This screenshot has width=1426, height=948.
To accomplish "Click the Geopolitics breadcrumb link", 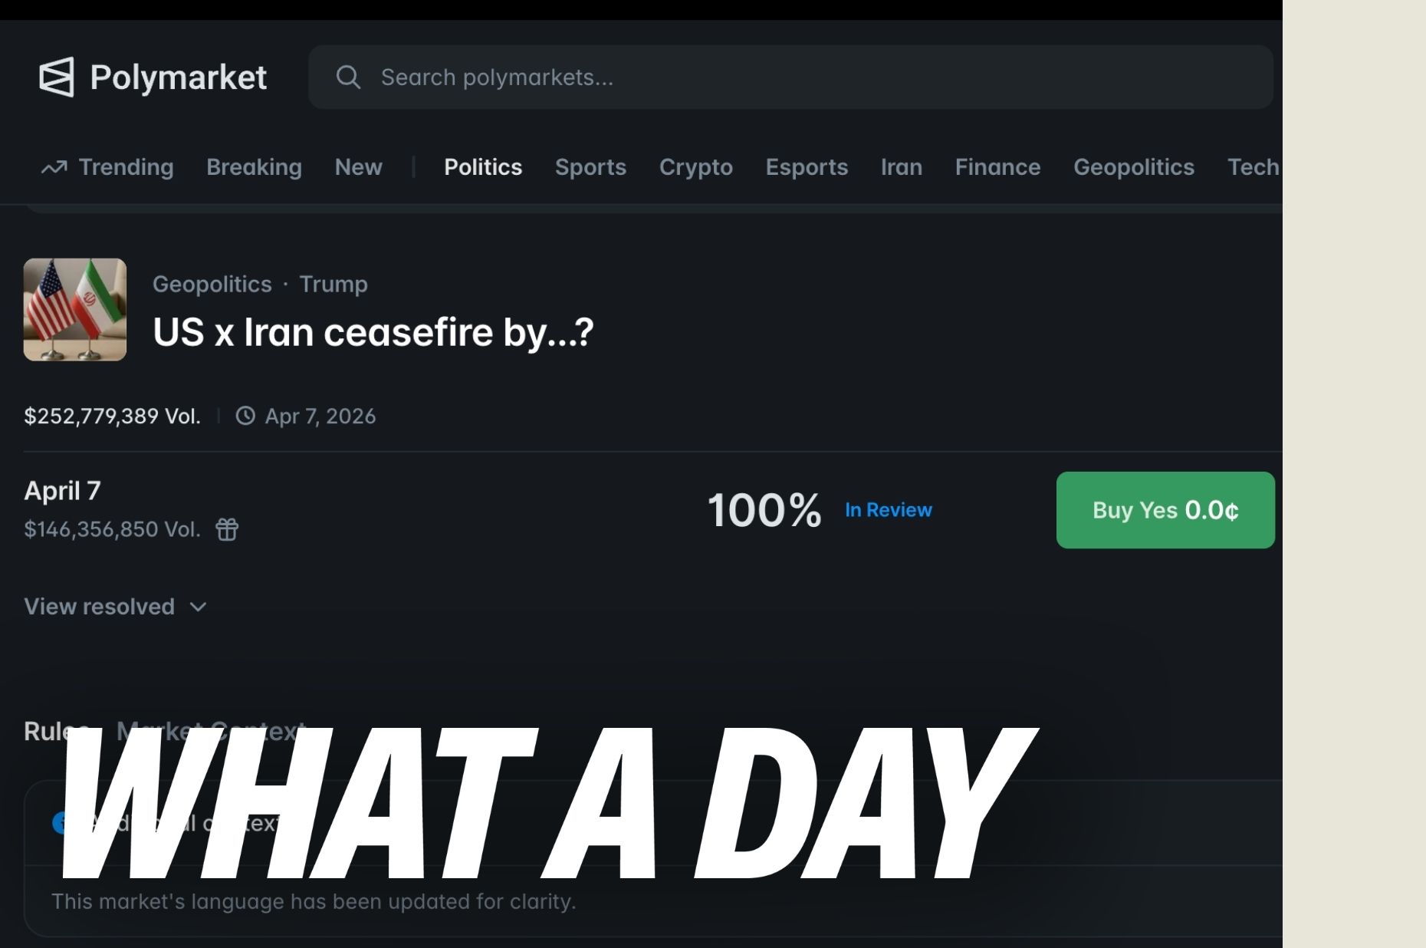I will [212, 284].
